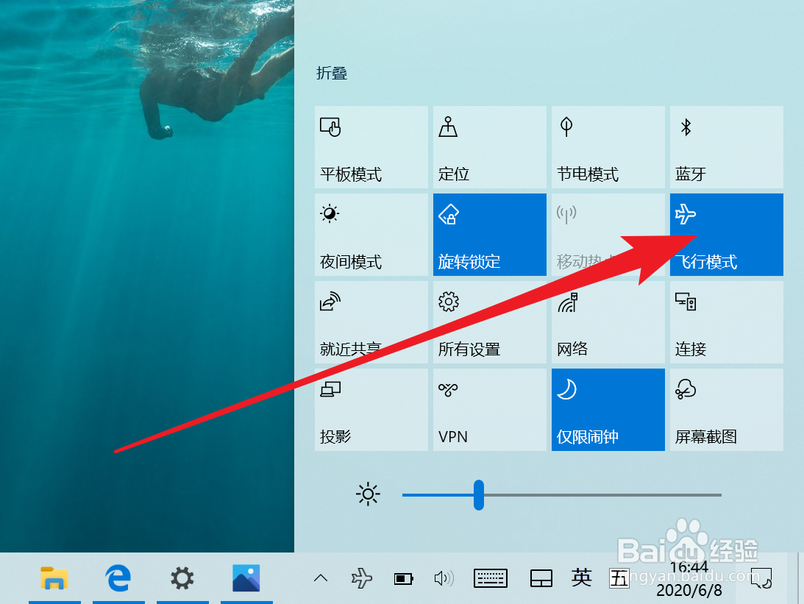
Task: Switch input language via 英 indicator
Action: pyautogui.click(x=581, y=578)
